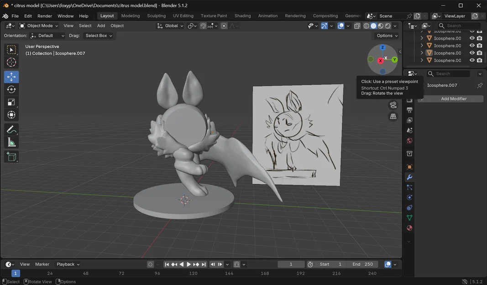Expand the viewport sidebar arrow
The height and width of the screenshot is (285, 487).
coord(400,52)
